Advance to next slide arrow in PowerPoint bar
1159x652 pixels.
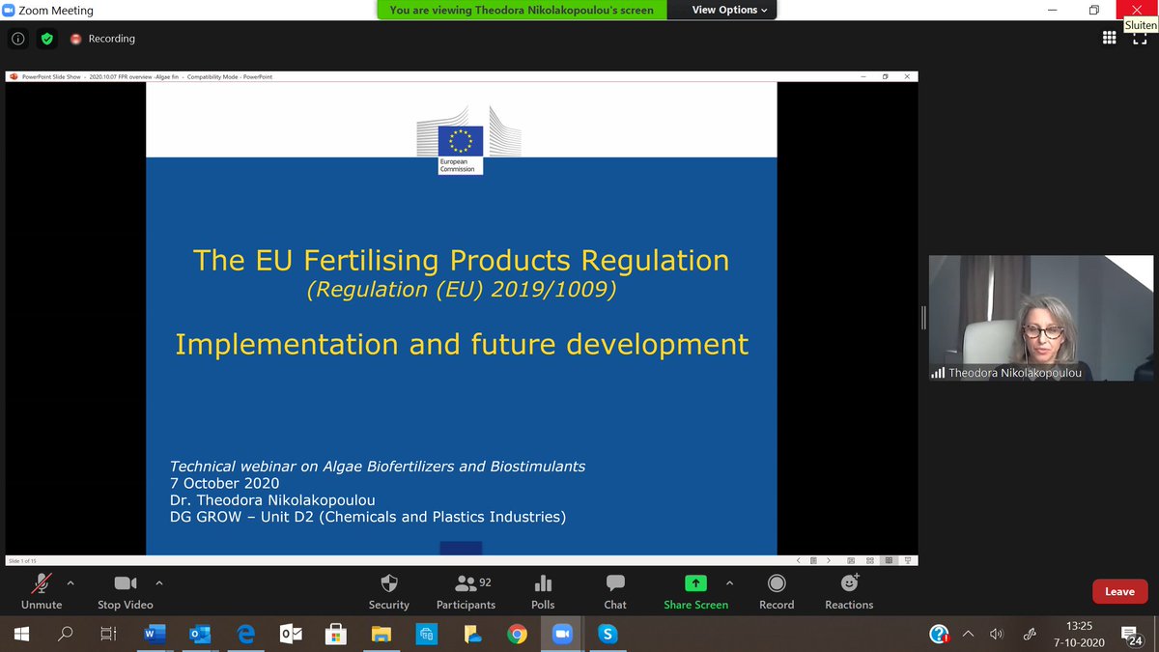[829, 560]
